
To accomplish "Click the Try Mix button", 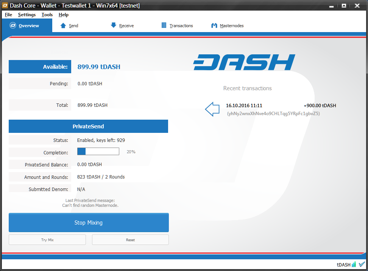I will (x=47, y=240).
